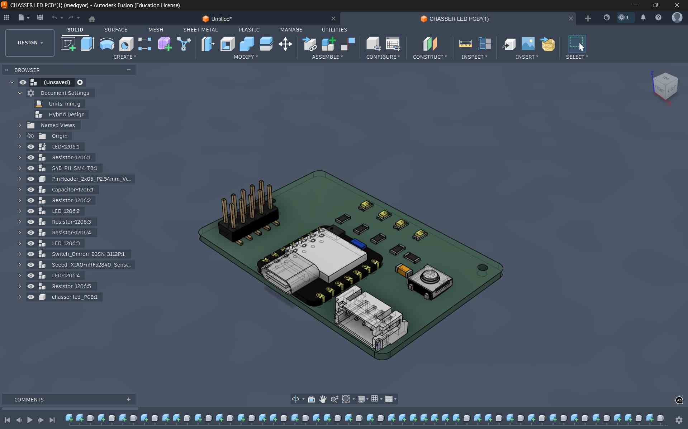This screenshot has width=688, height=429.
Task: Open a new design tab
Action: 588,18
